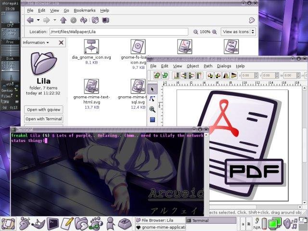Viewport: 308px width, 231px height.
Task: Click the X coordinate field in Inkscape
Action: [248, 76]
